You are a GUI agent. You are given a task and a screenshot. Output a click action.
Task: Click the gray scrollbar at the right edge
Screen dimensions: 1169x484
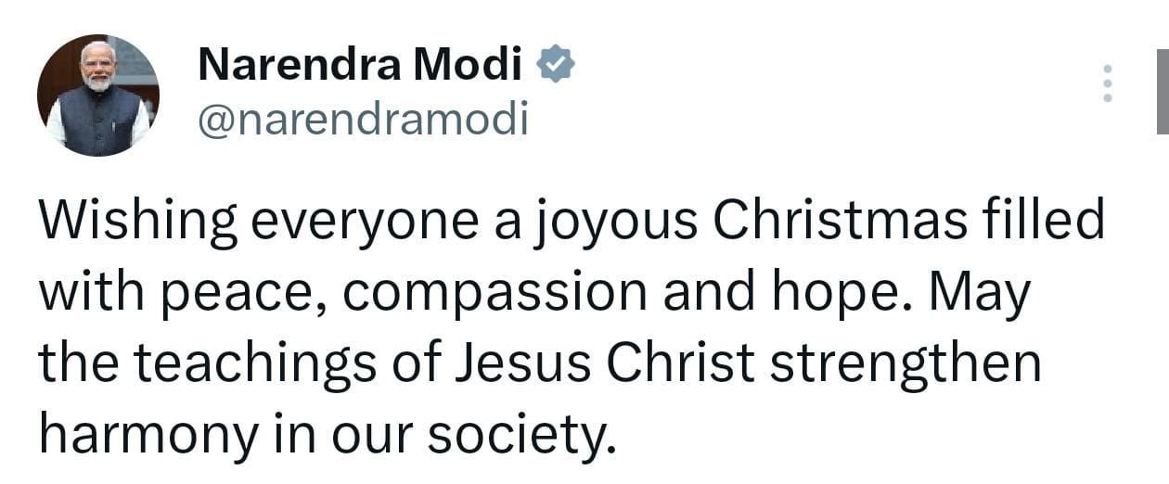pyautogui.click(x=1161, y=91)
